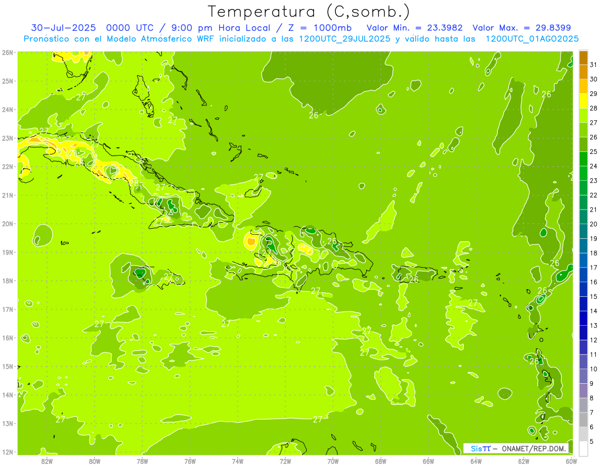The image size is (607, 468).
Task: Click 'Valor Max. = 29.8399' readout
Action: coord(523,28)
